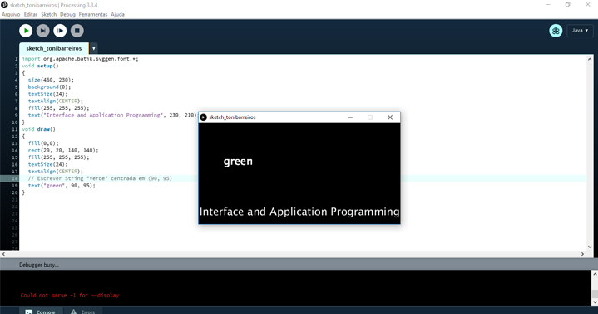Toggle the debugger butterfly icon
Image resolution: width=598 pixels, height=314 pixels.
(556, 31)
